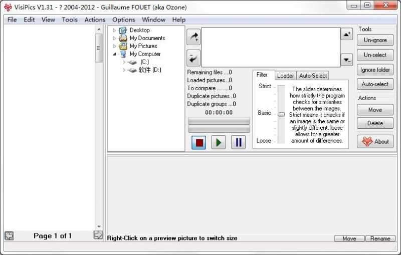Screen dimensions: 401x255
Task: Click the bottom-left thumbnail size icon
Action: (x=9, y=235)
